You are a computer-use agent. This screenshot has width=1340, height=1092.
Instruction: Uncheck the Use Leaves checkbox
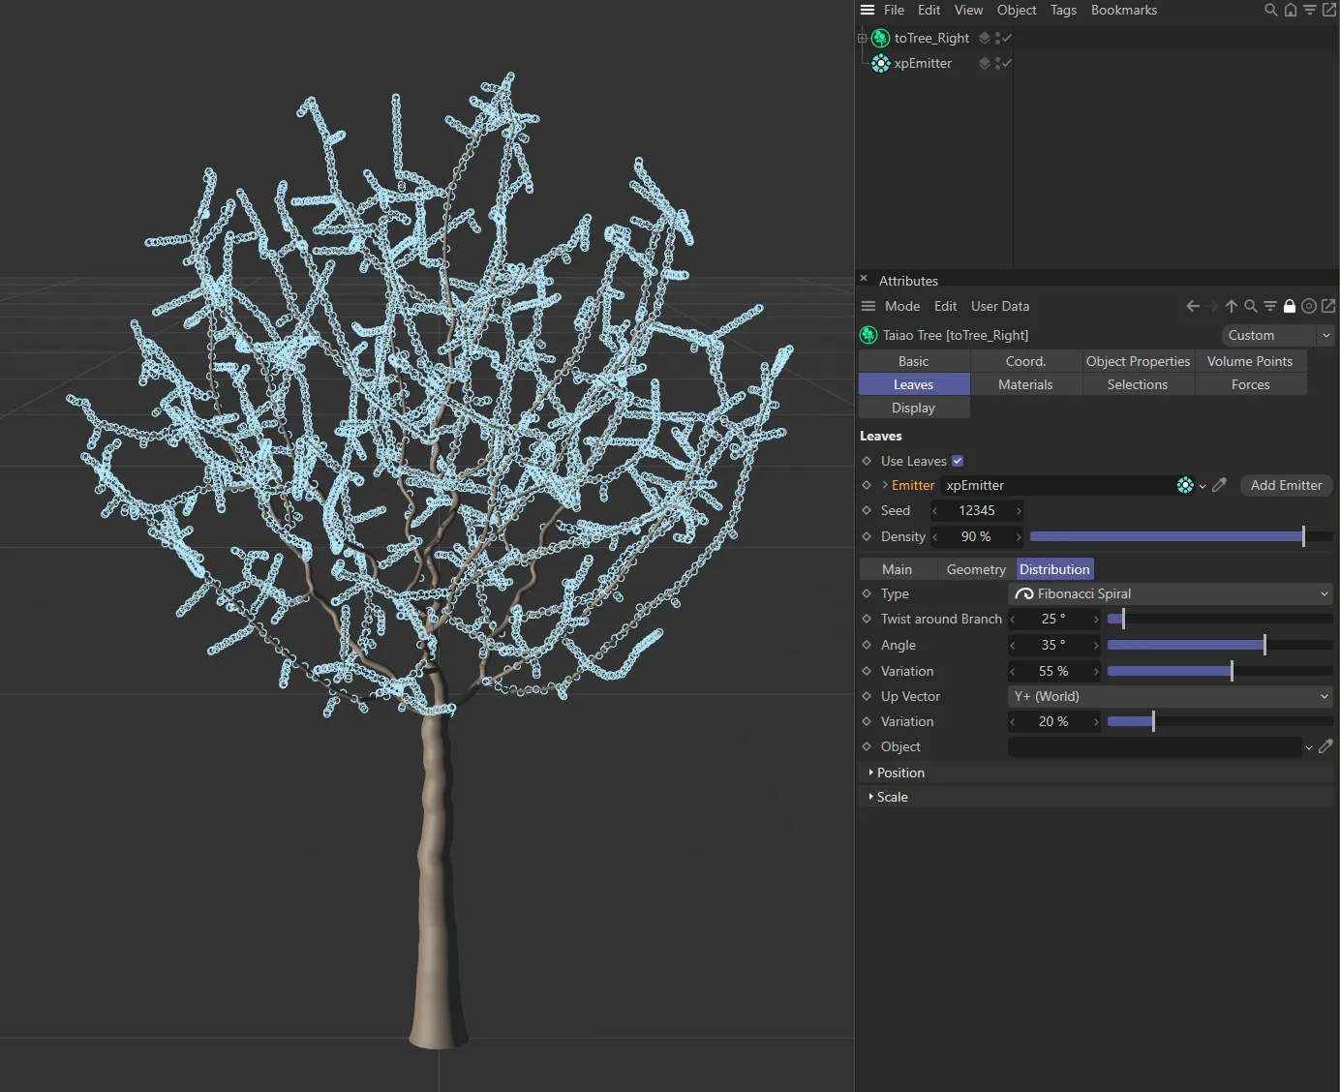pyautogui.click(x=958, y=461)
